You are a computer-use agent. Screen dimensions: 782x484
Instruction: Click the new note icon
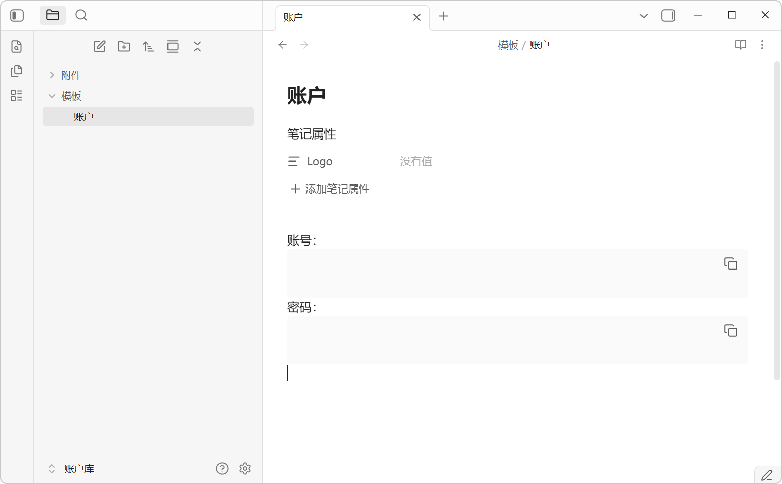point(100,47)
